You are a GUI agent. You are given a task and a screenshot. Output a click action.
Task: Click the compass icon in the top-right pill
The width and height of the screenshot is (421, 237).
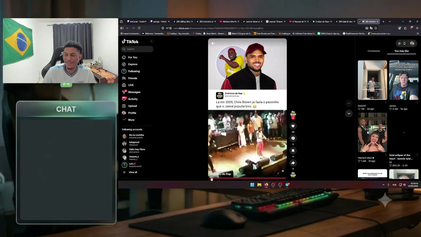click(x=399, y=43)
